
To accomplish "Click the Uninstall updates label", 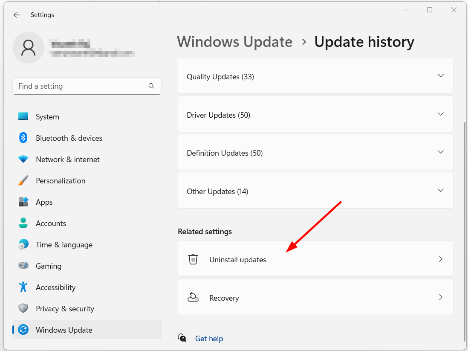I will (237, 260).
